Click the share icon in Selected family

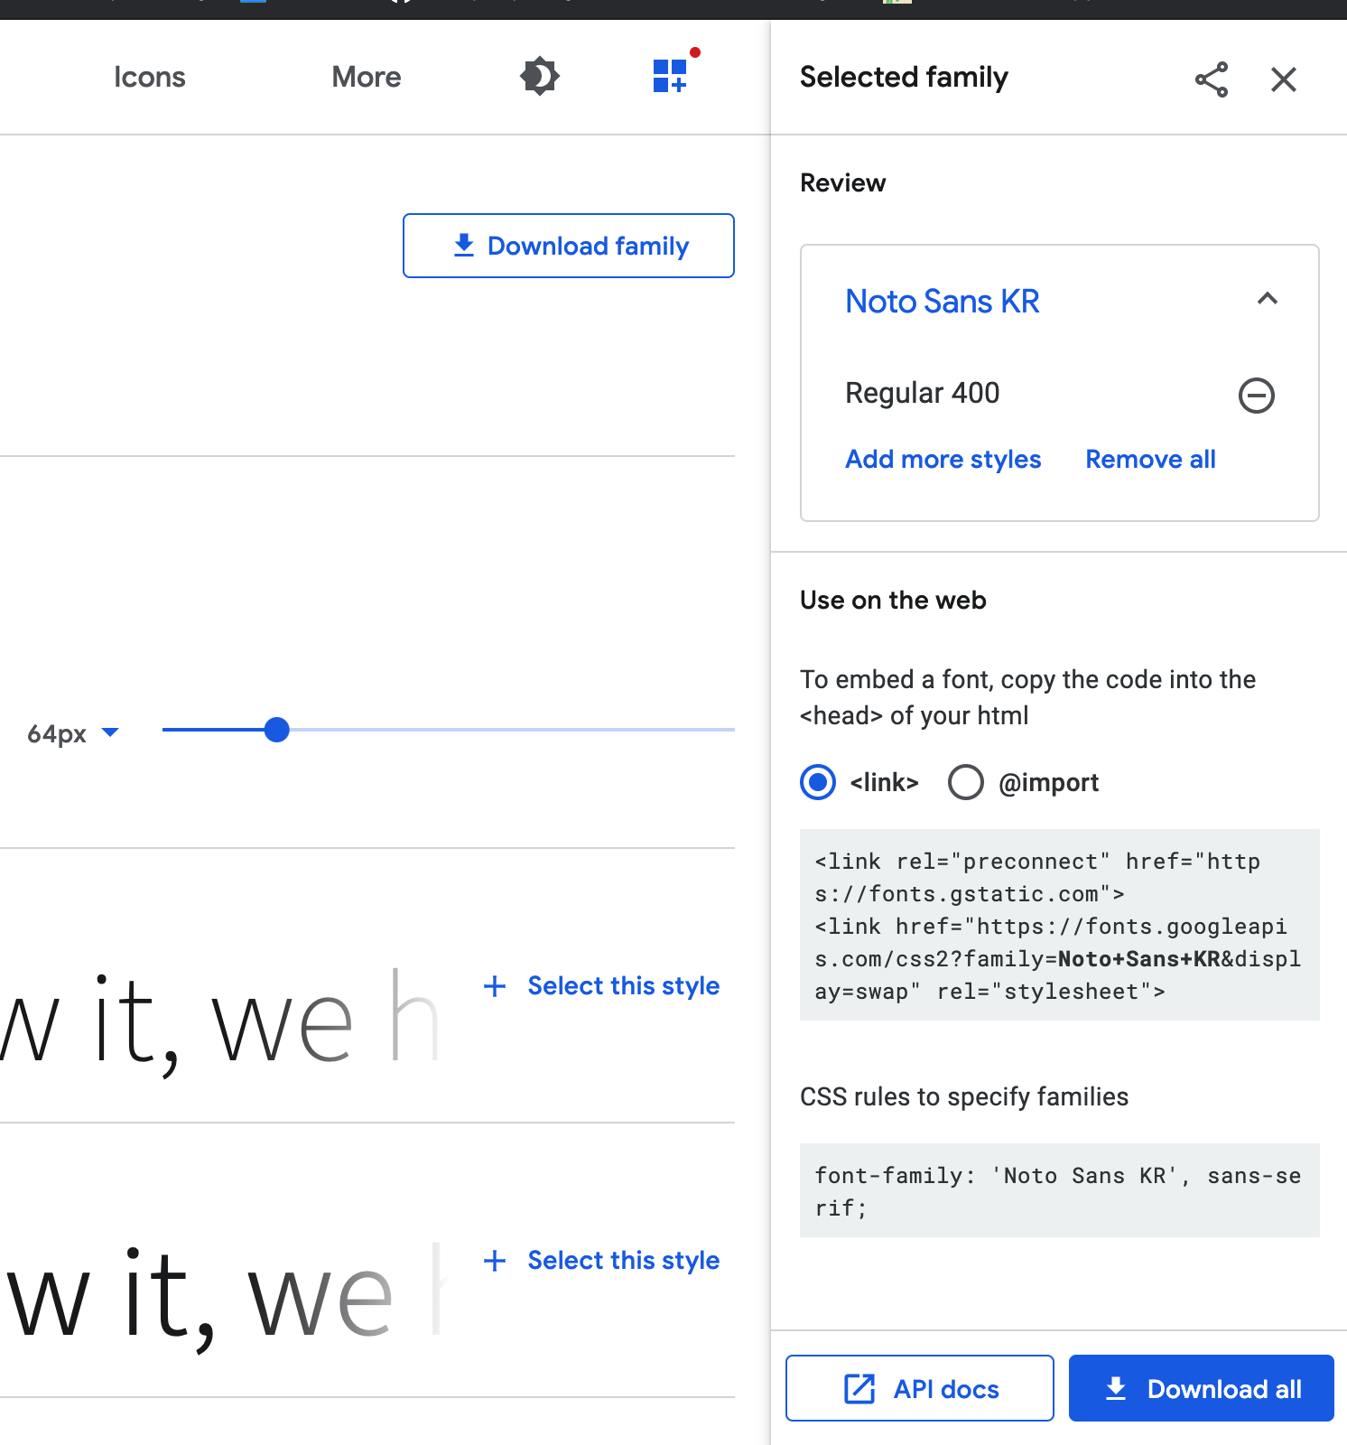tap(1212, 79)
